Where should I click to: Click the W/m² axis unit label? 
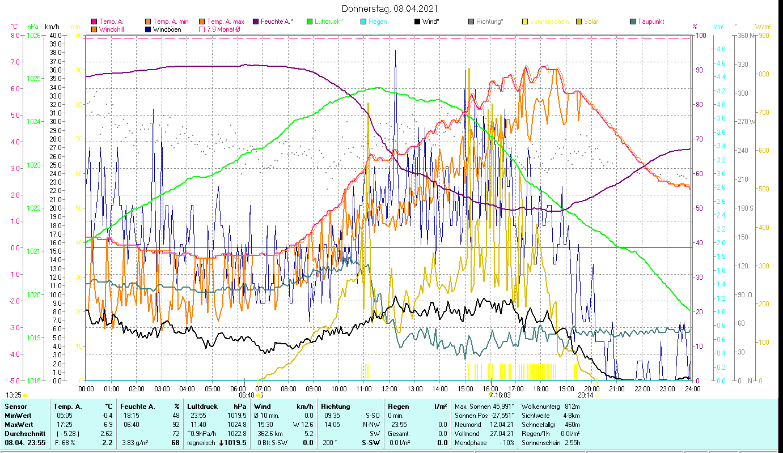tap(763, 27)
